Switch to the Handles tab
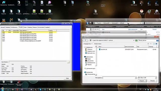The width and height of the screenshot is (161, 91). click(47, 27)
